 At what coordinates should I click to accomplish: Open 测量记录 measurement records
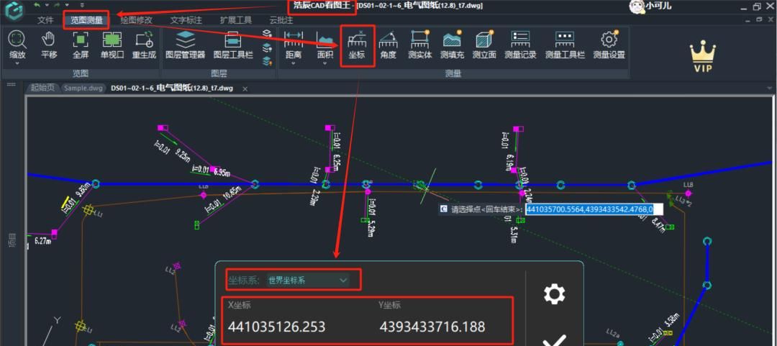[520, 45]
